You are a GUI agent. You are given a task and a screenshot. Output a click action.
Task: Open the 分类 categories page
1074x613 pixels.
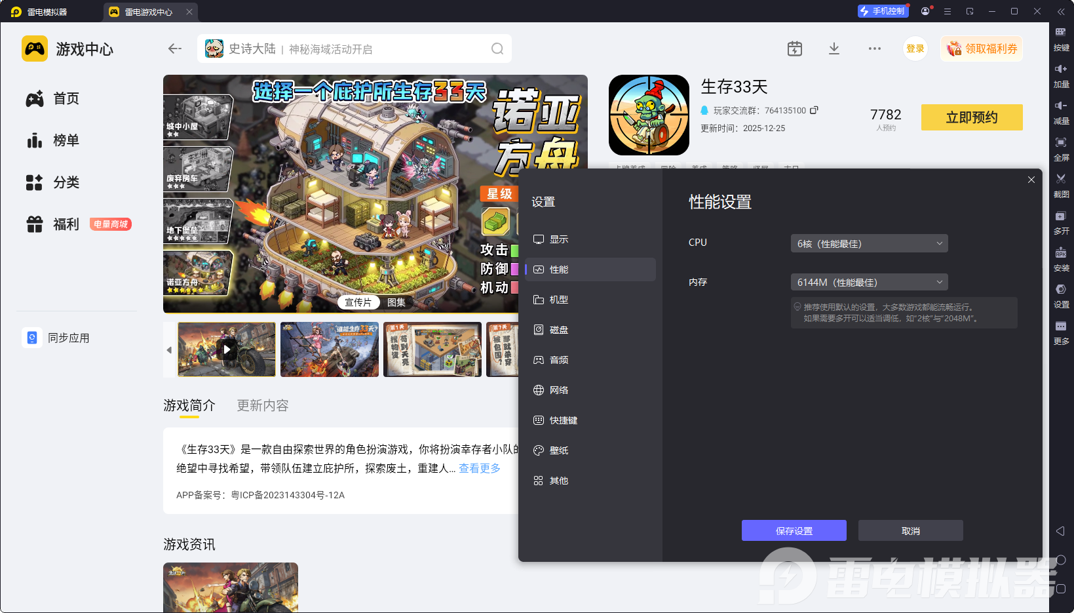point(52,182)
